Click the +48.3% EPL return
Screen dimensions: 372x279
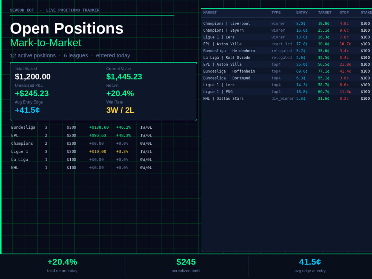(124, 135)
